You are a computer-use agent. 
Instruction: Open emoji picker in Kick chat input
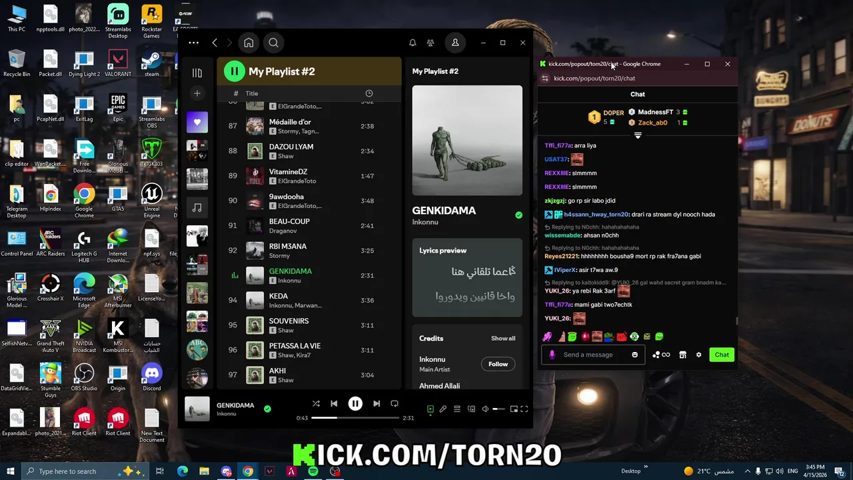coord(634,355)
